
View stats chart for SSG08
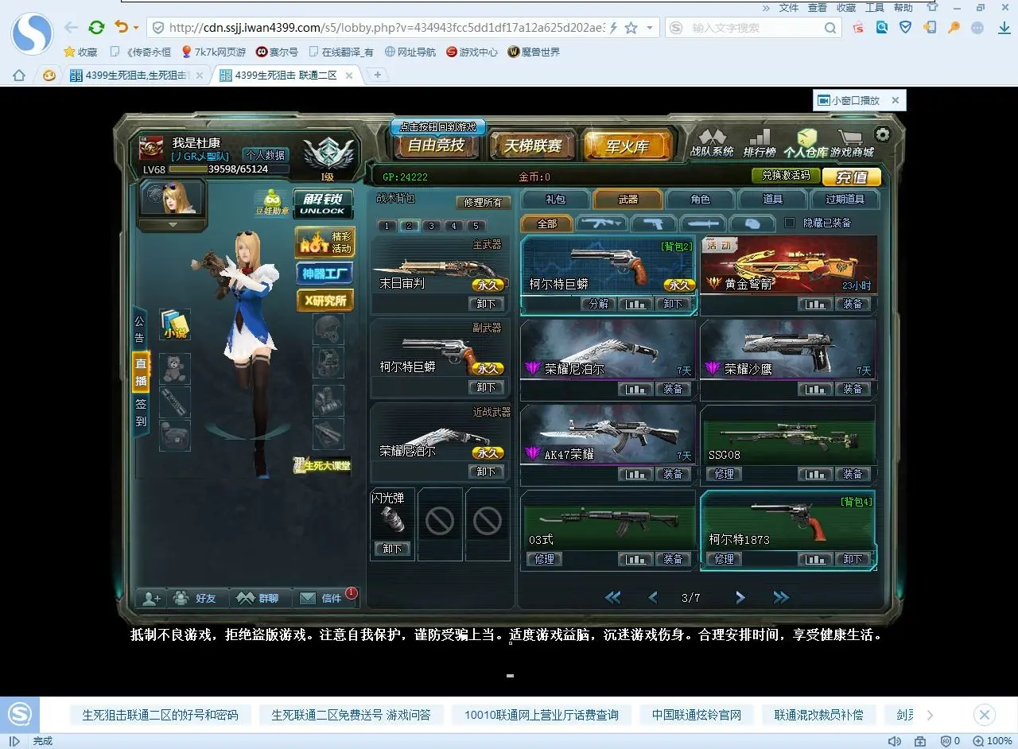pyautogui.click(x=814, y=474)
